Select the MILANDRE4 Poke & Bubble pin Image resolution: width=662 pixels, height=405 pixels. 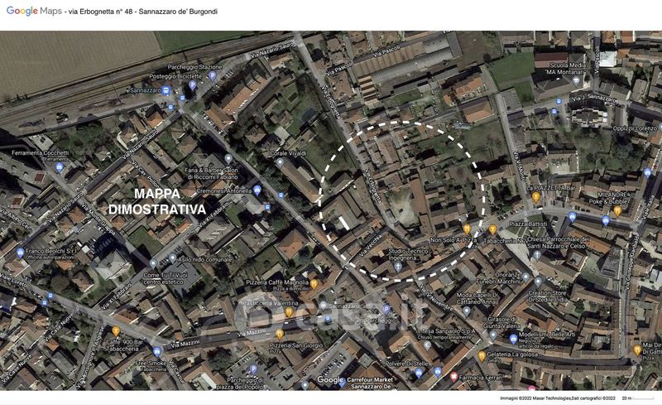617,211
